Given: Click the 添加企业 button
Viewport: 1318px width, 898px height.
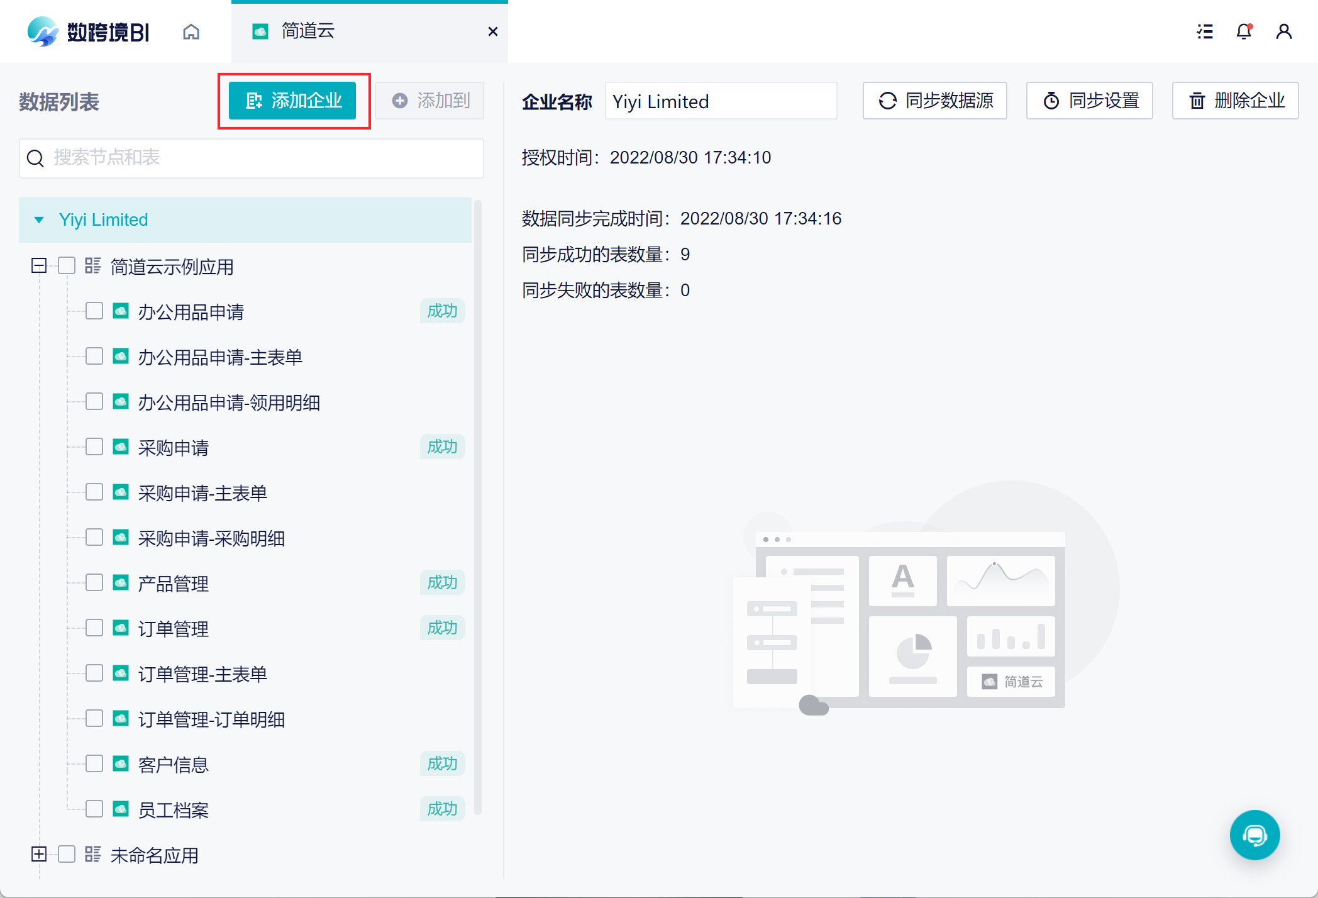Looking at the screenshot, I should 292,101.
